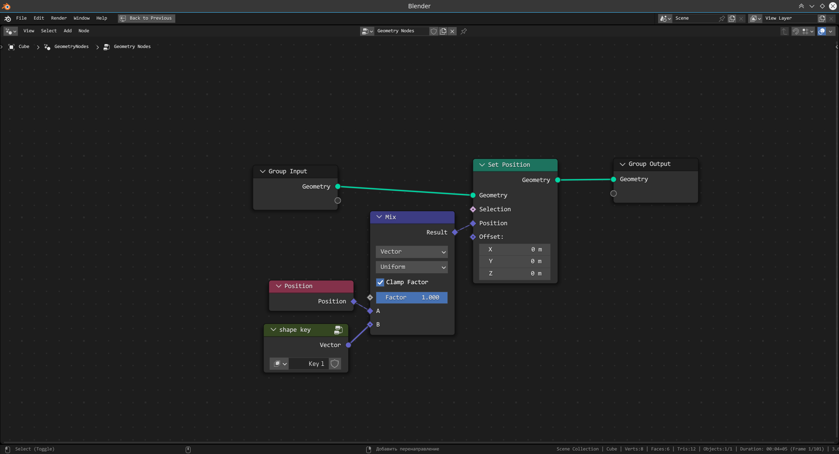
Task: Open the Node menu
Action: (x=84, y=31)
